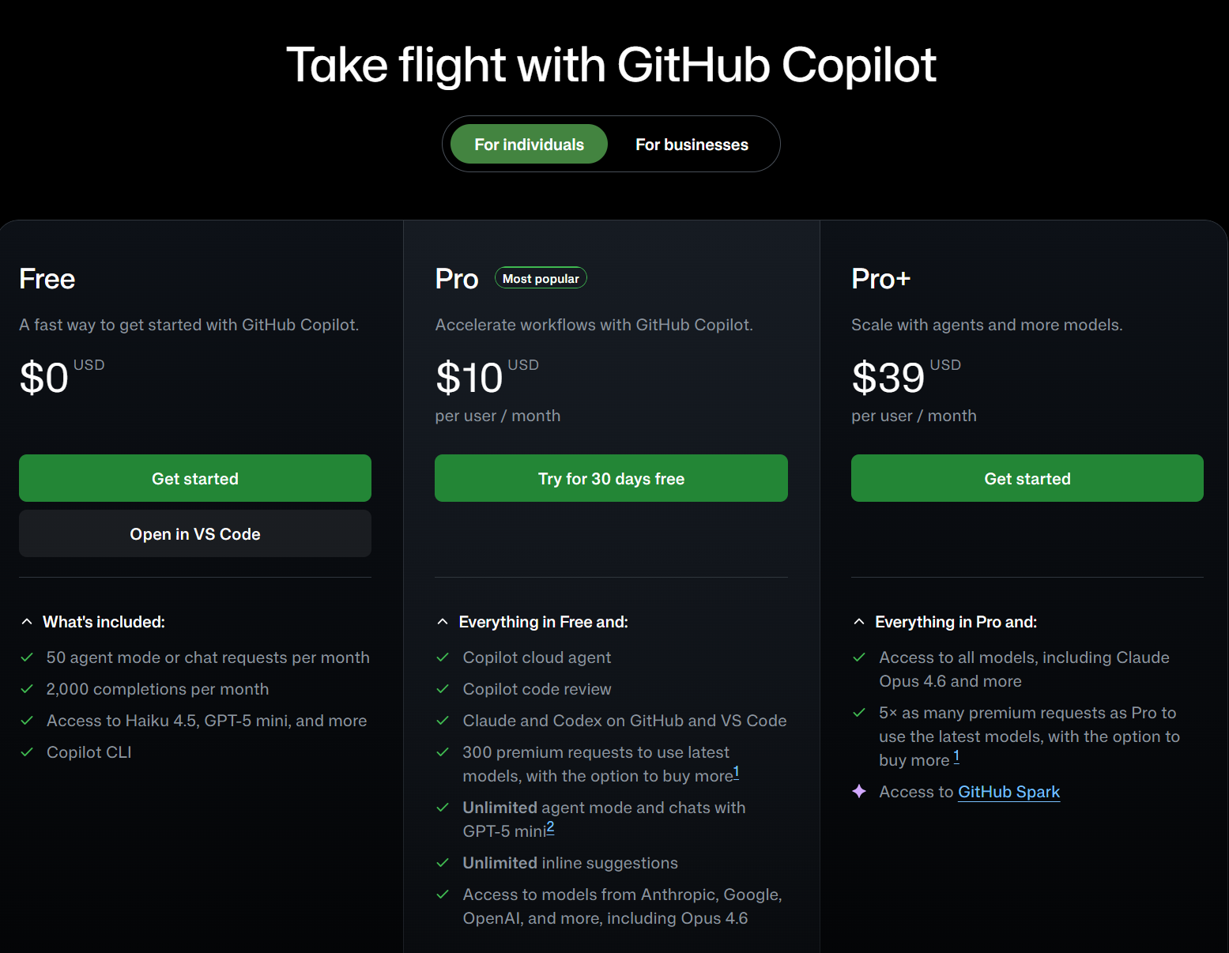
Task: Click Try for 30 days free
Action: click(611, 478)
